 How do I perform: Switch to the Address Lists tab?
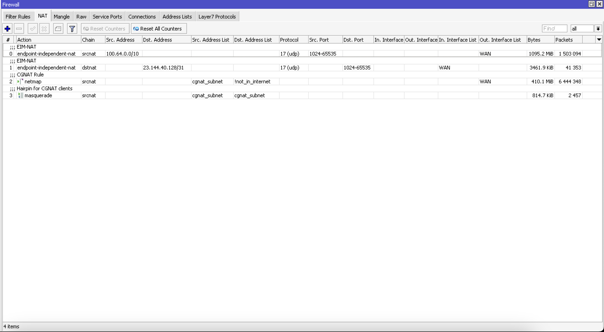coord(177,16)
